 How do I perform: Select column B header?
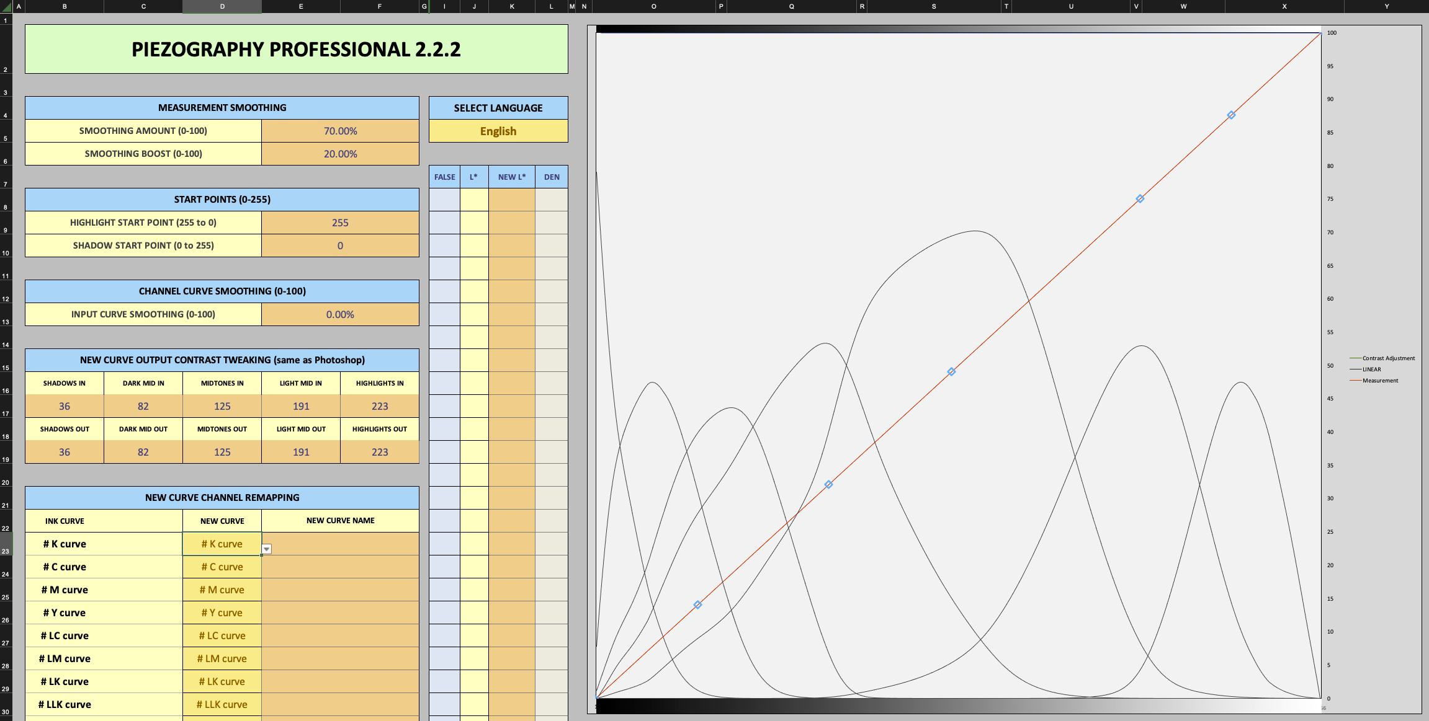click(65, 6)
